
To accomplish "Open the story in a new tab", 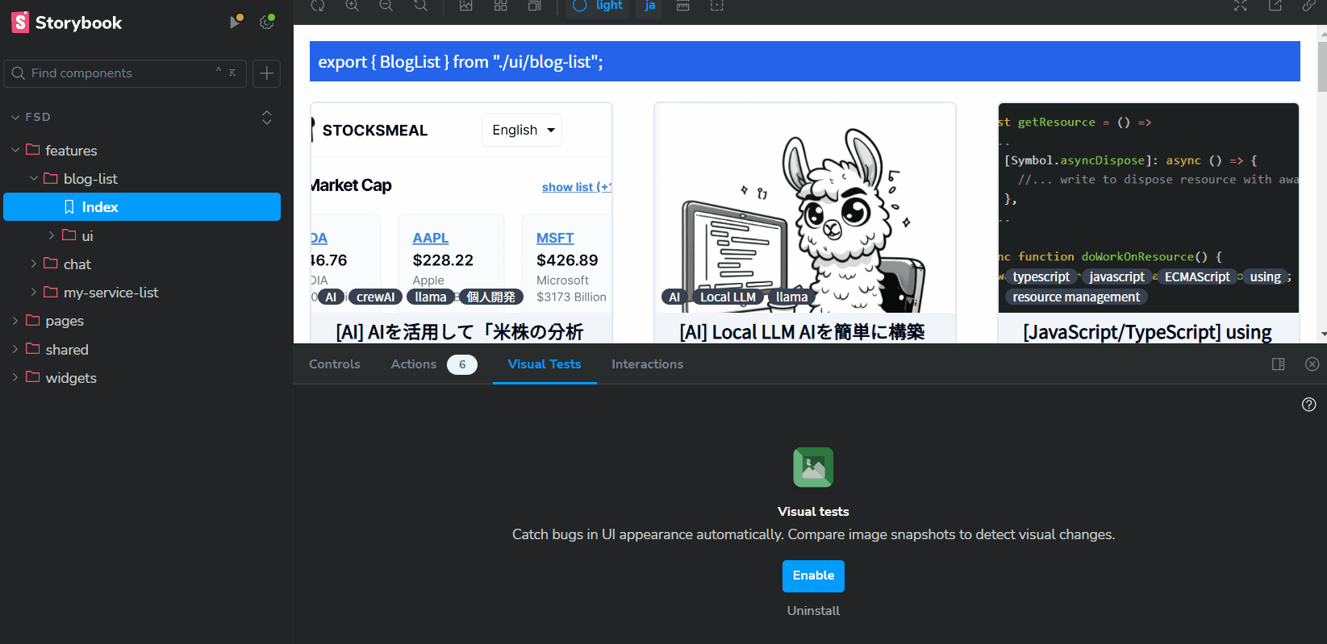I will [1275, 6].
